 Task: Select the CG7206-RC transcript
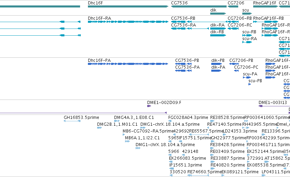point(233,29)
